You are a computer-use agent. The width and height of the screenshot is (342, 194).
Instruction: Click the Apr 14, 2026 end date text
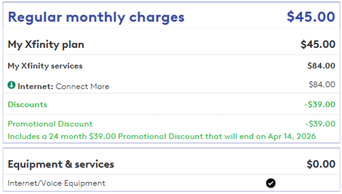click(x=292, y=136)
